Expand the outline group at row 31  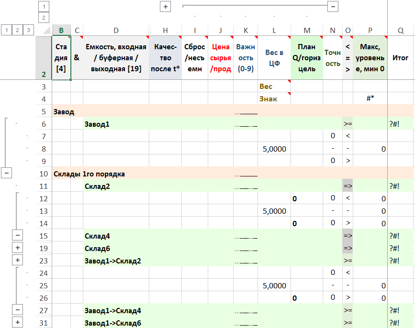coord(18,322)
